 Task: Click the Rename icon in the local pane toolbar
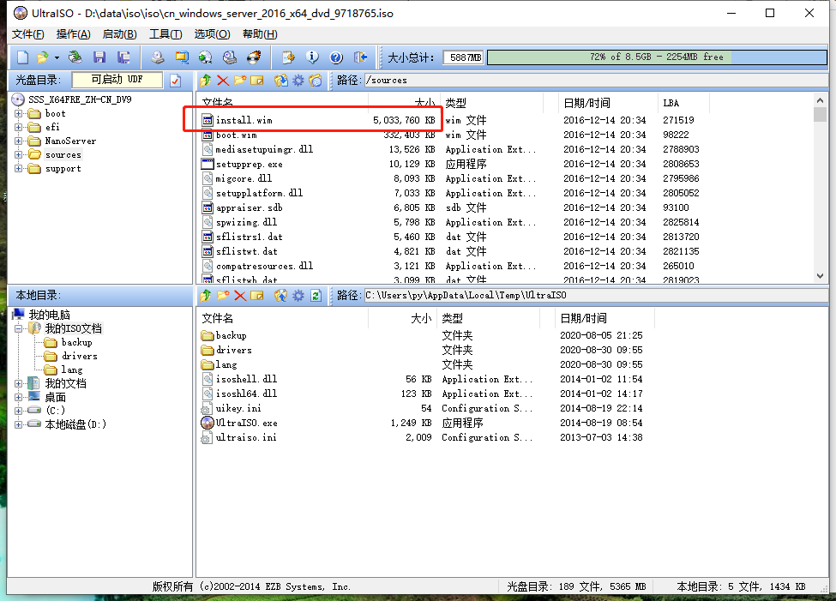[x=257, y=296]
